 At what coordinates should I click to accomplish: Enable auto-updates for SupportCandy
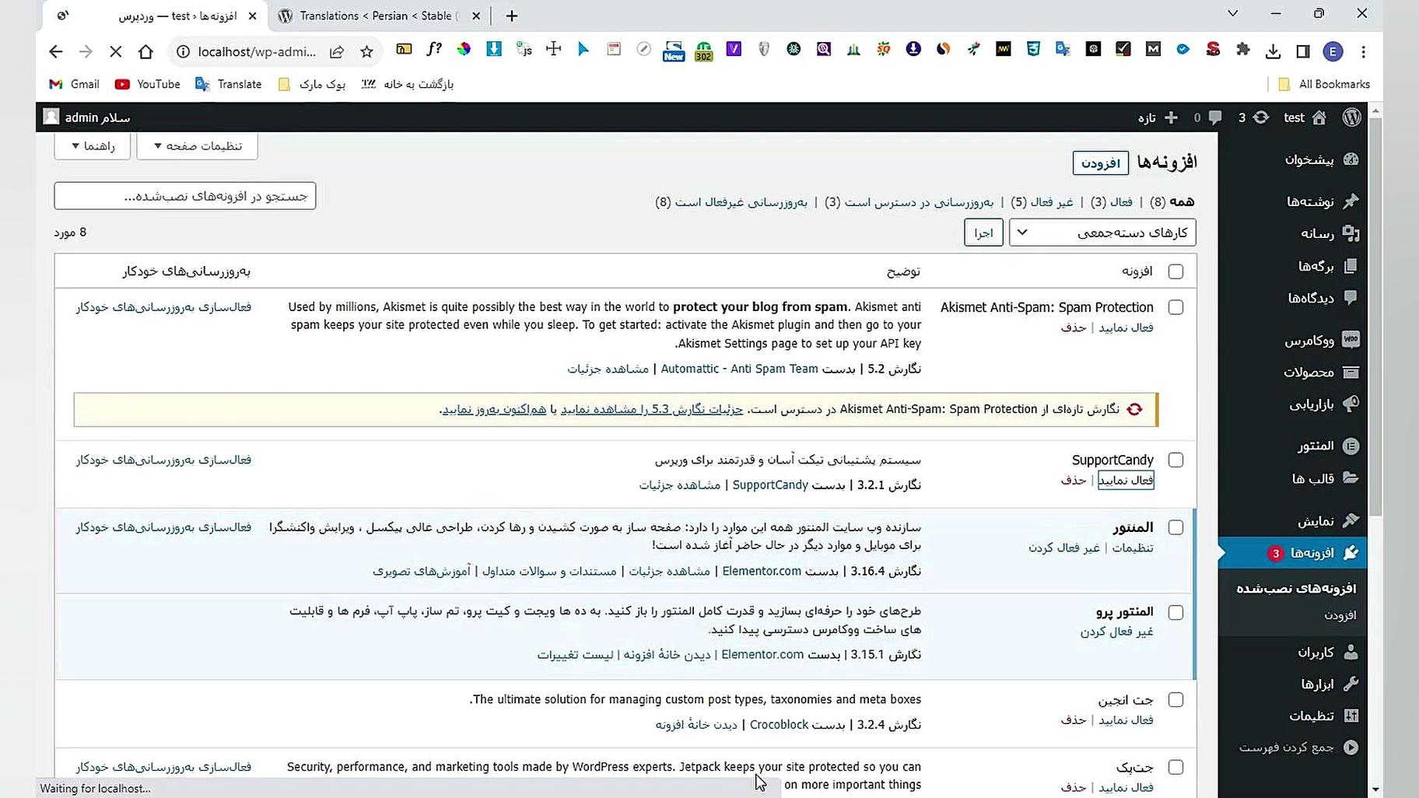(x=163, y=460)
